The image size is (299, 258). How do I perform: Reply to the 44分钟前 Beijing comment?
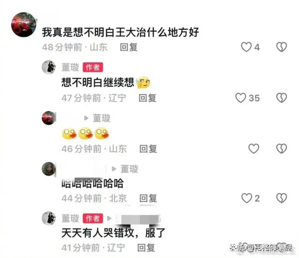148,198
